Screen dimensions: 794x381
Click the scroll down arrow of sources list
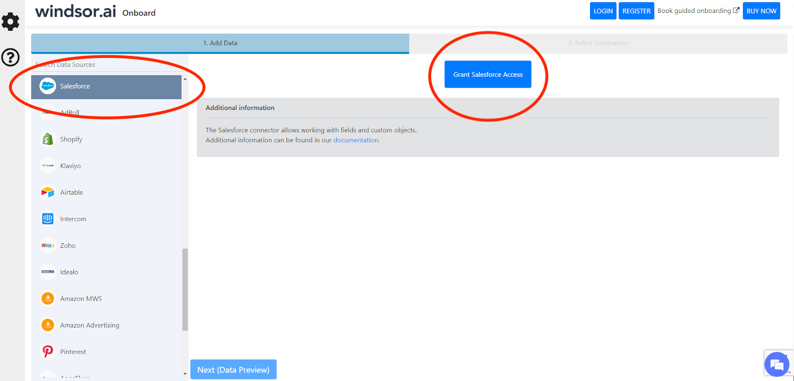[x=185, y=374]
